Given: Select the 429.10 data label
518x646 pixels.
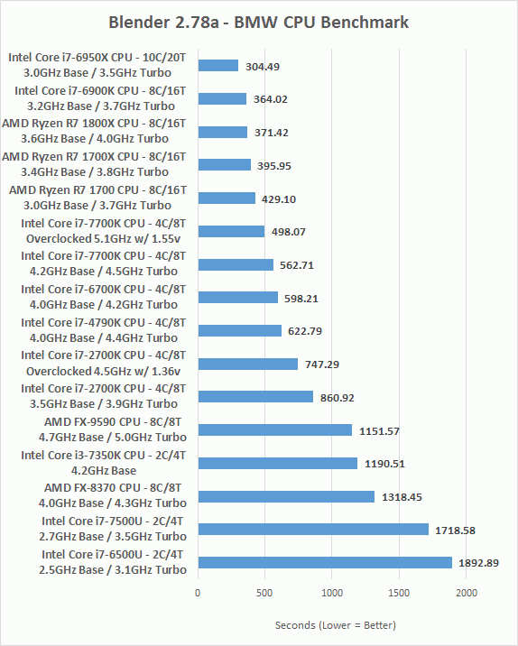Looking at the screenshot, I should tap(279, 199).
